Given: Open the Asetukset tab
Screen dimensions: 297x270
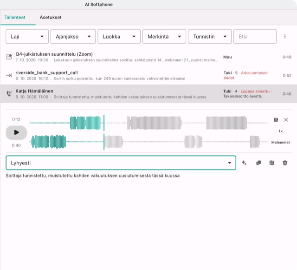Looking at the screenshot, I should click(51, 18).
